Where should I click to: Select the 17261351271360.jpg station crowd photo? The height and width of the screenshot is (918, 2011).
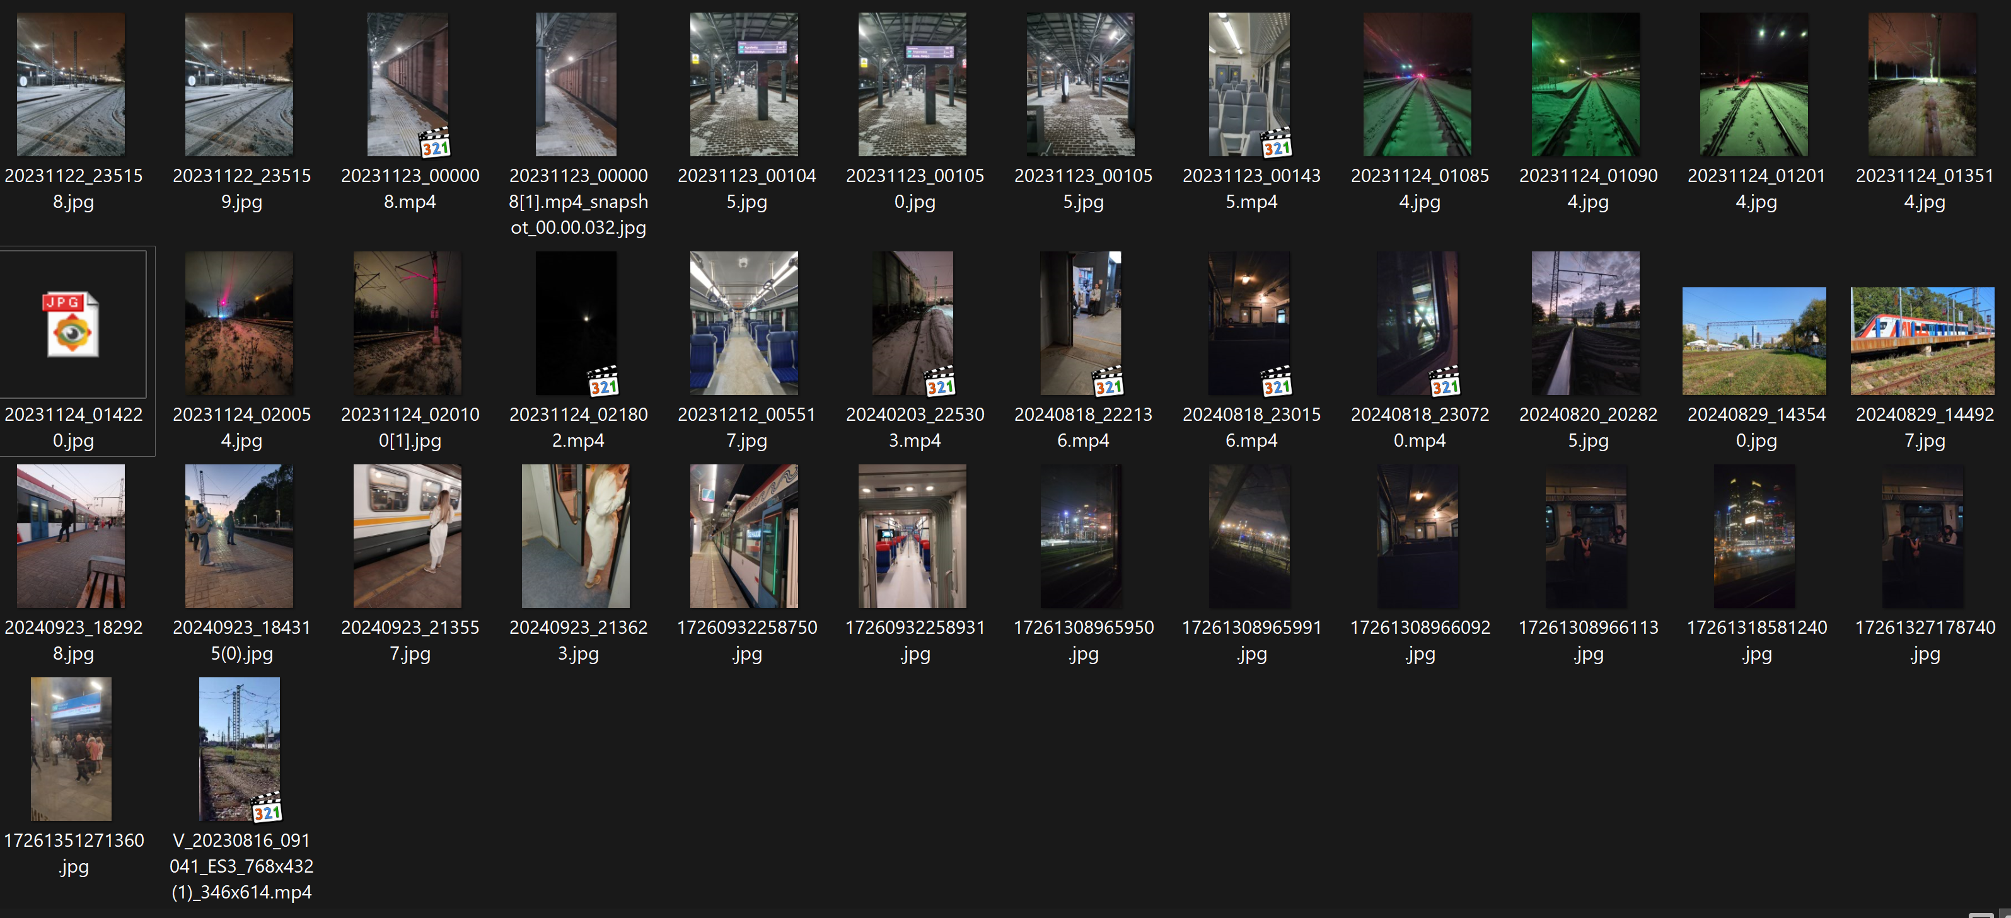coord(71,749)
